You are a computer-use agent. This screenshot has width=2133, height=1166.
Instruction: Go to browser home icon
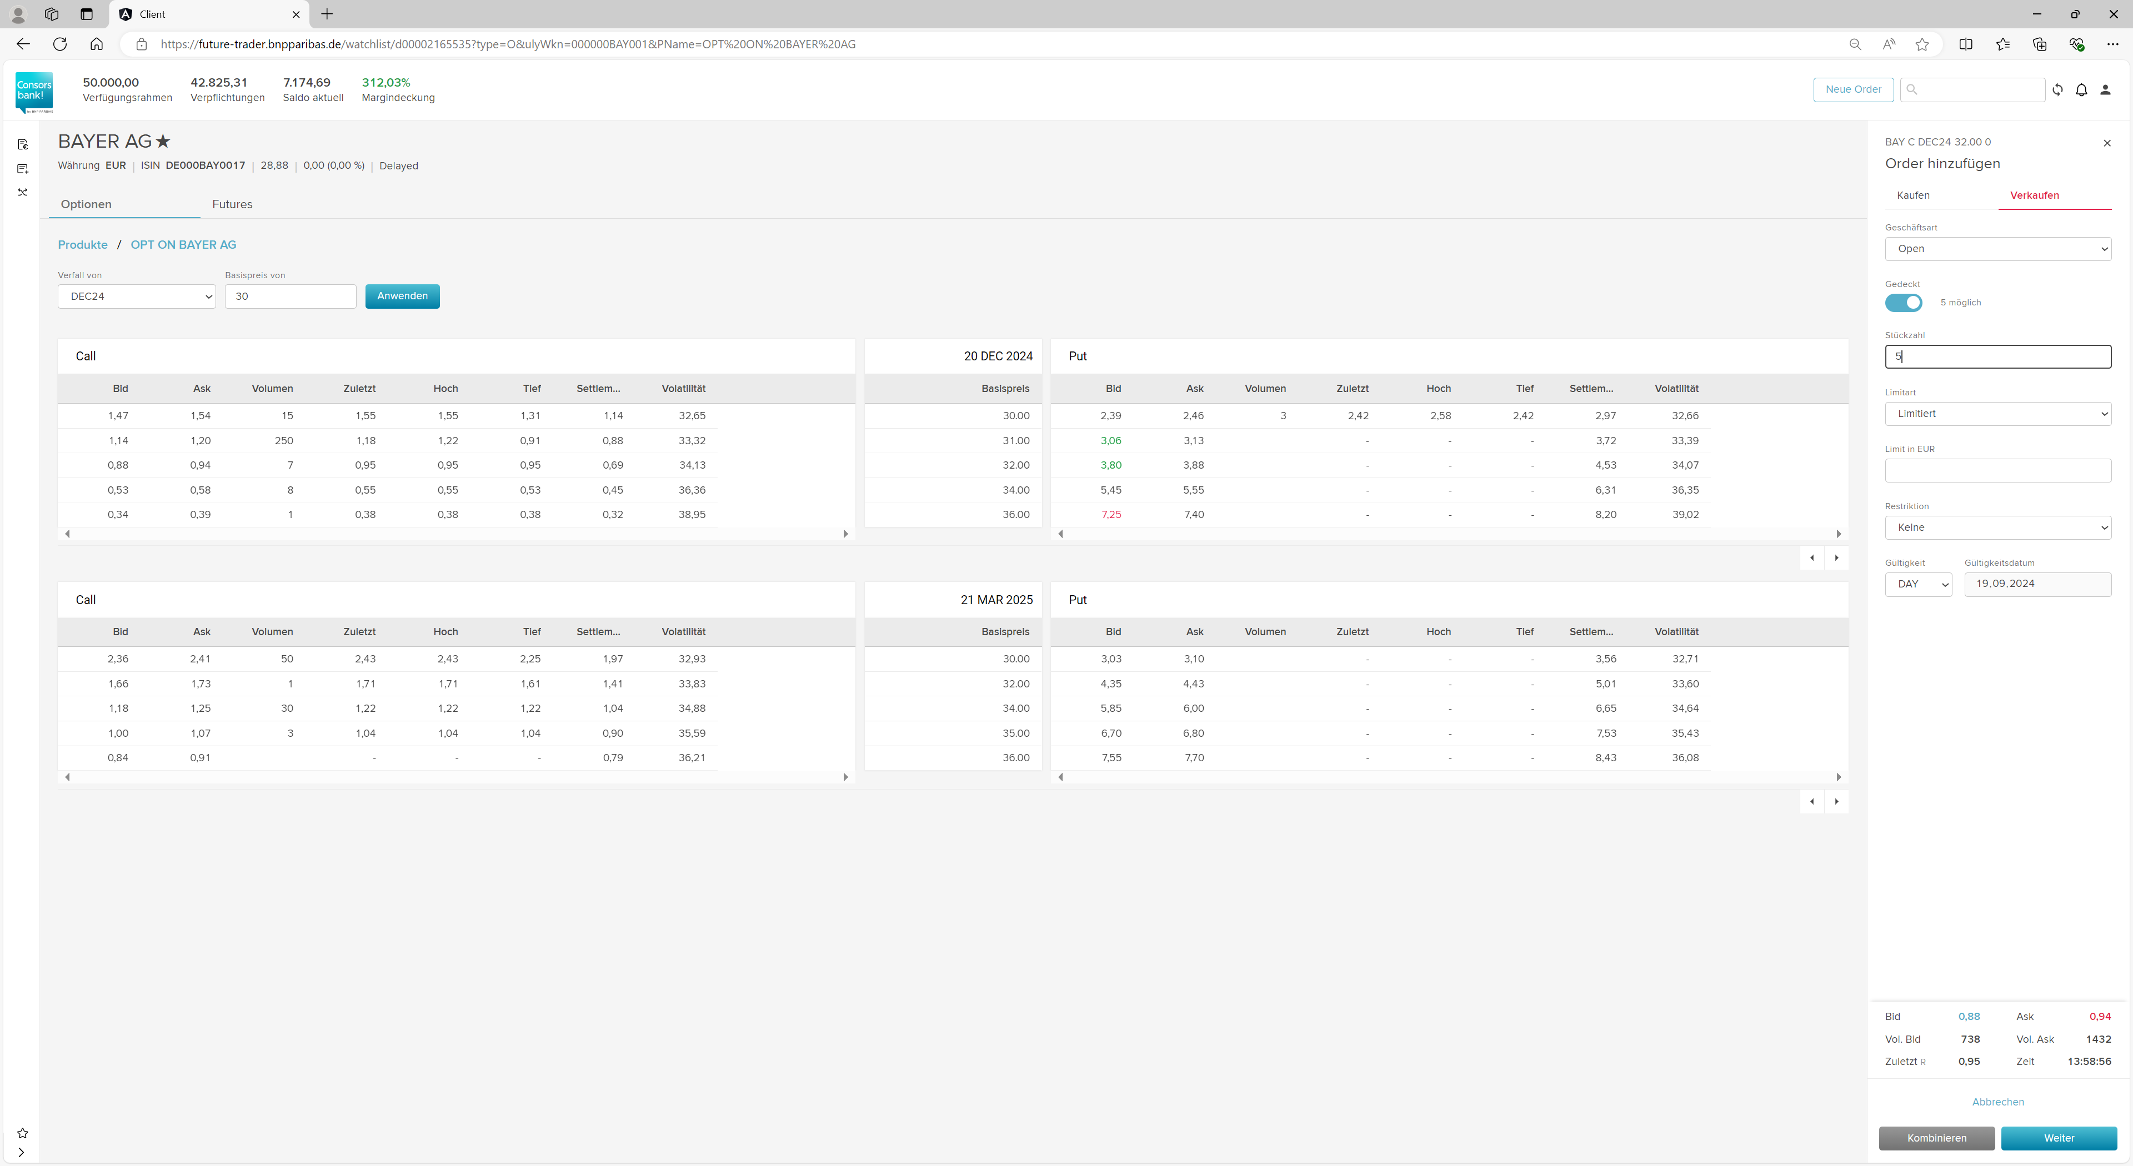pyautogui.click(x=96, y=44)
